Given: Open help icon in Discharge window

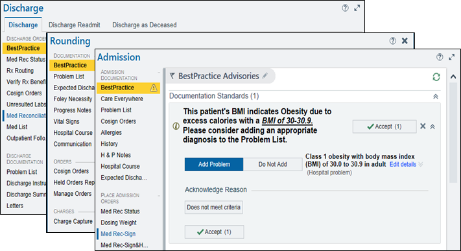Looking at the screenshot, I should pos(345,8).
